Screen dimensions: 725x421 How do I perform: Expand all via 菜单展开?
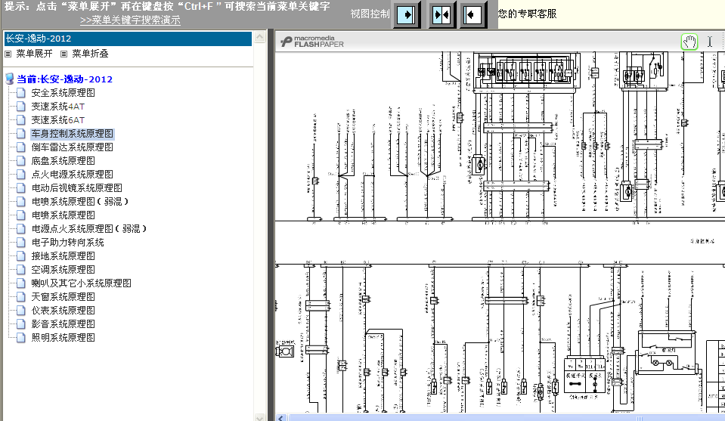(34, 54)
